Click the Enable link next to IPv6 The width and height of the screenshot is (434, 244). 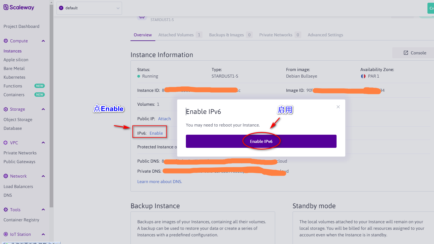pyautogui.click(x=156, y=133)
